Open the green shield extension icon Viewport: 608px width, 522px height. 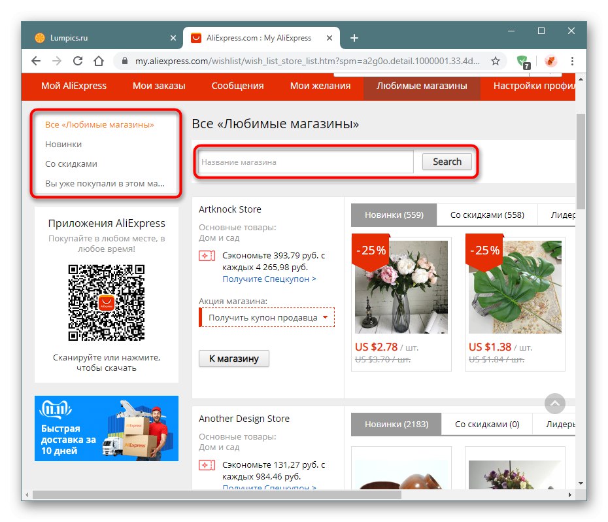pos(523,61)
